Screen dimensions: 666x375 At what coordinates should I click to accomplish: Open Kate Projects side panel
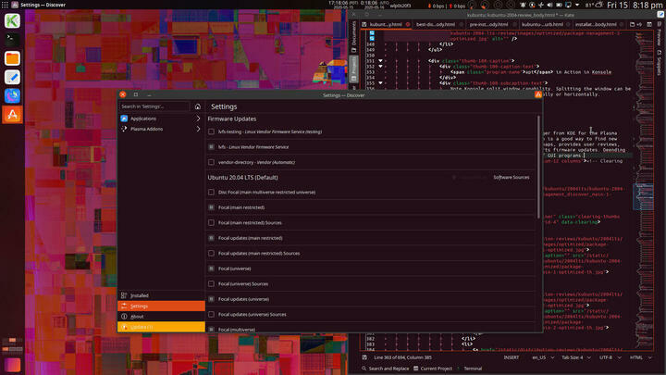click(x=354, y=69)
